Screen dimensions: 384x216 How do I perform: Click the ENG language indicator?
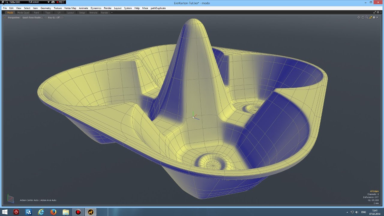pyautogui.click(x=364, y=212)
